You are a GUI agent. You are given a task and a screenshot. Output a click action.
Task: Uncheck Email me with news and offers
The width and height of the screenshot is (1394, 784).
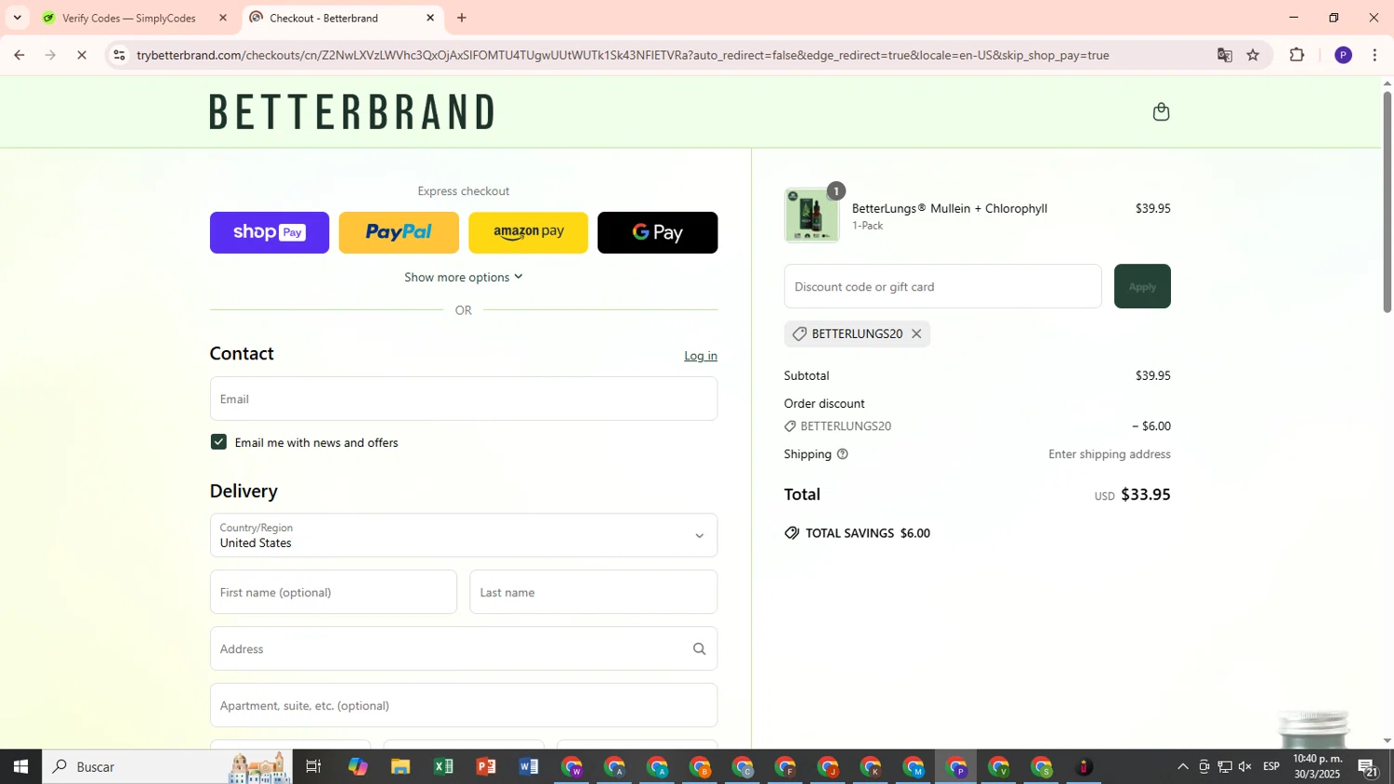218,442
